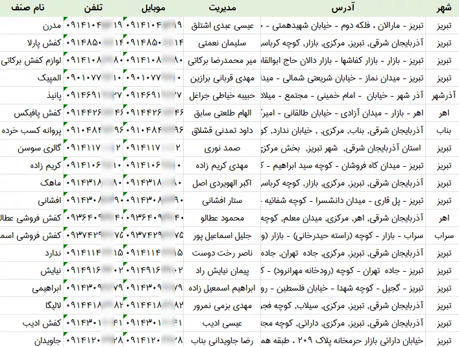Select address cell mentioning رودخانه مهرانرود

tap(343, 271)
